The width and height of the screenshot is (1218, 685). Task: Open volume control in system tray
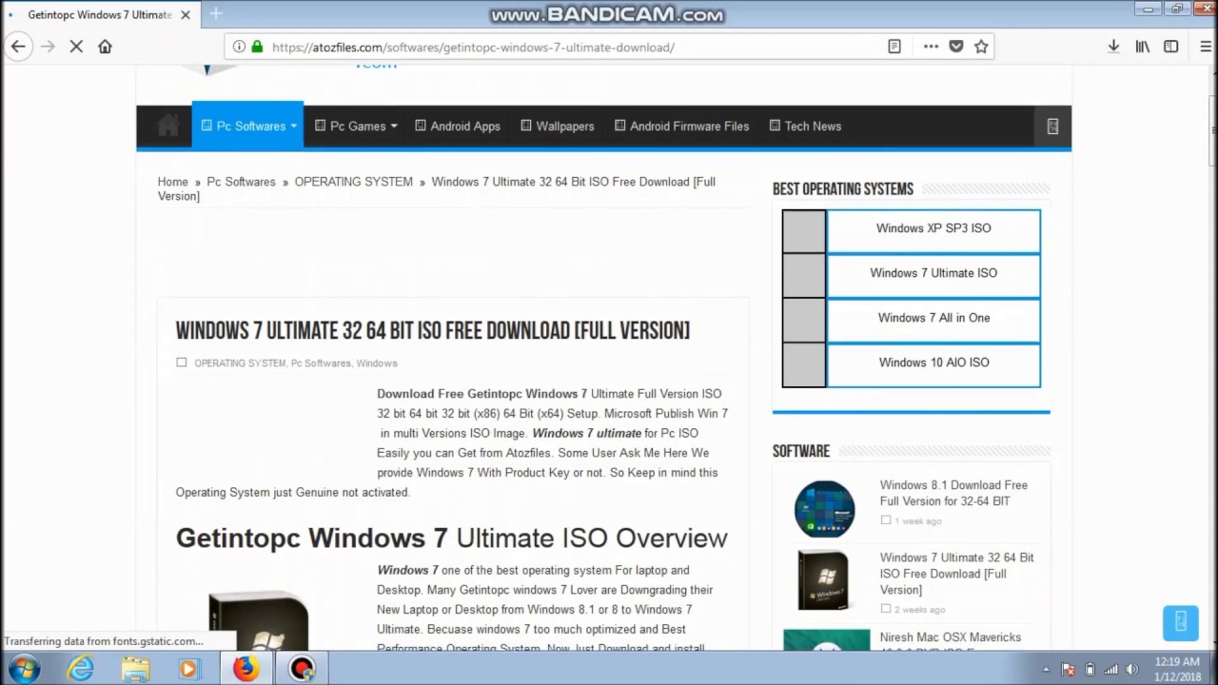1132,669
